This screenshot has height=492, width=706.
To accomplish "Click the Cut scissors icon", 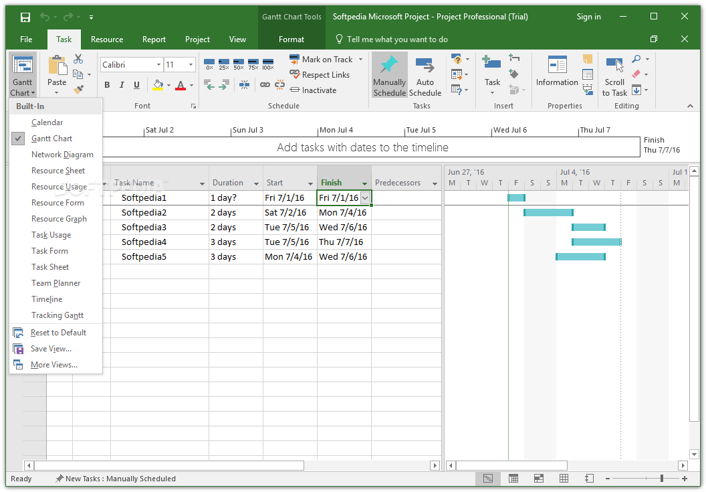I will pyautogui.click(x=78, y=59).
